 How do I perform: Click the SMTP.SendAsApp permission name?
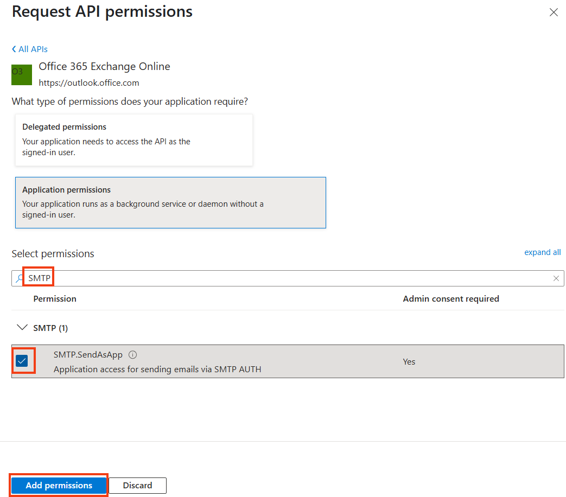click(x=88, y=355)
